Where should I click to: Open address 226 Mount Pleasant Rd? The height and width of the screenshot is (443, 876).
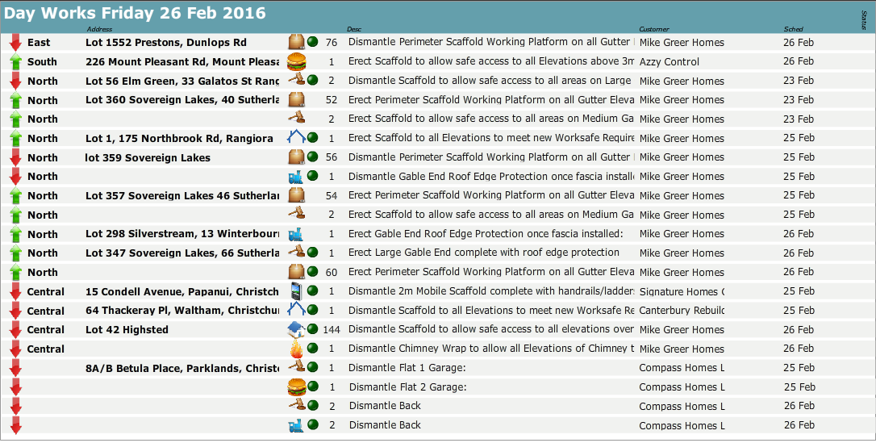click(x=182, y=61)
